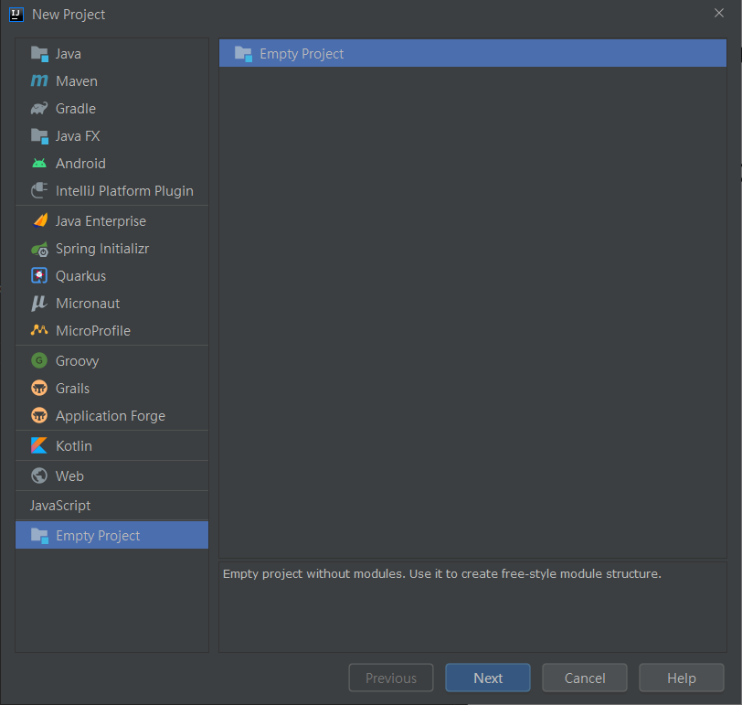
Task: Click the Micronaut mu icon
Action: [x=38, y=303]
